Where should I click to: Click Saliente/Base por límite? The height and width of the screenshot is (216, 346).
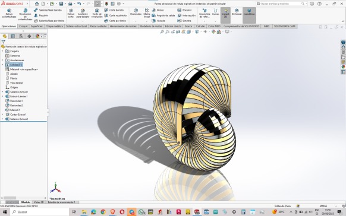49,21
